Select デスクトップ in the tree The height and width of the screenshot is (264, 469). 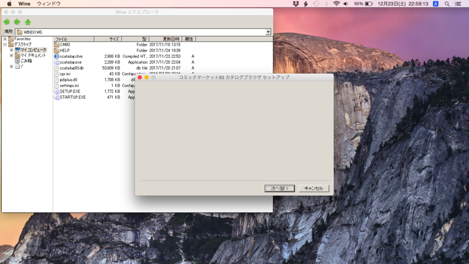pyautogui.click(x=23, y=44)
